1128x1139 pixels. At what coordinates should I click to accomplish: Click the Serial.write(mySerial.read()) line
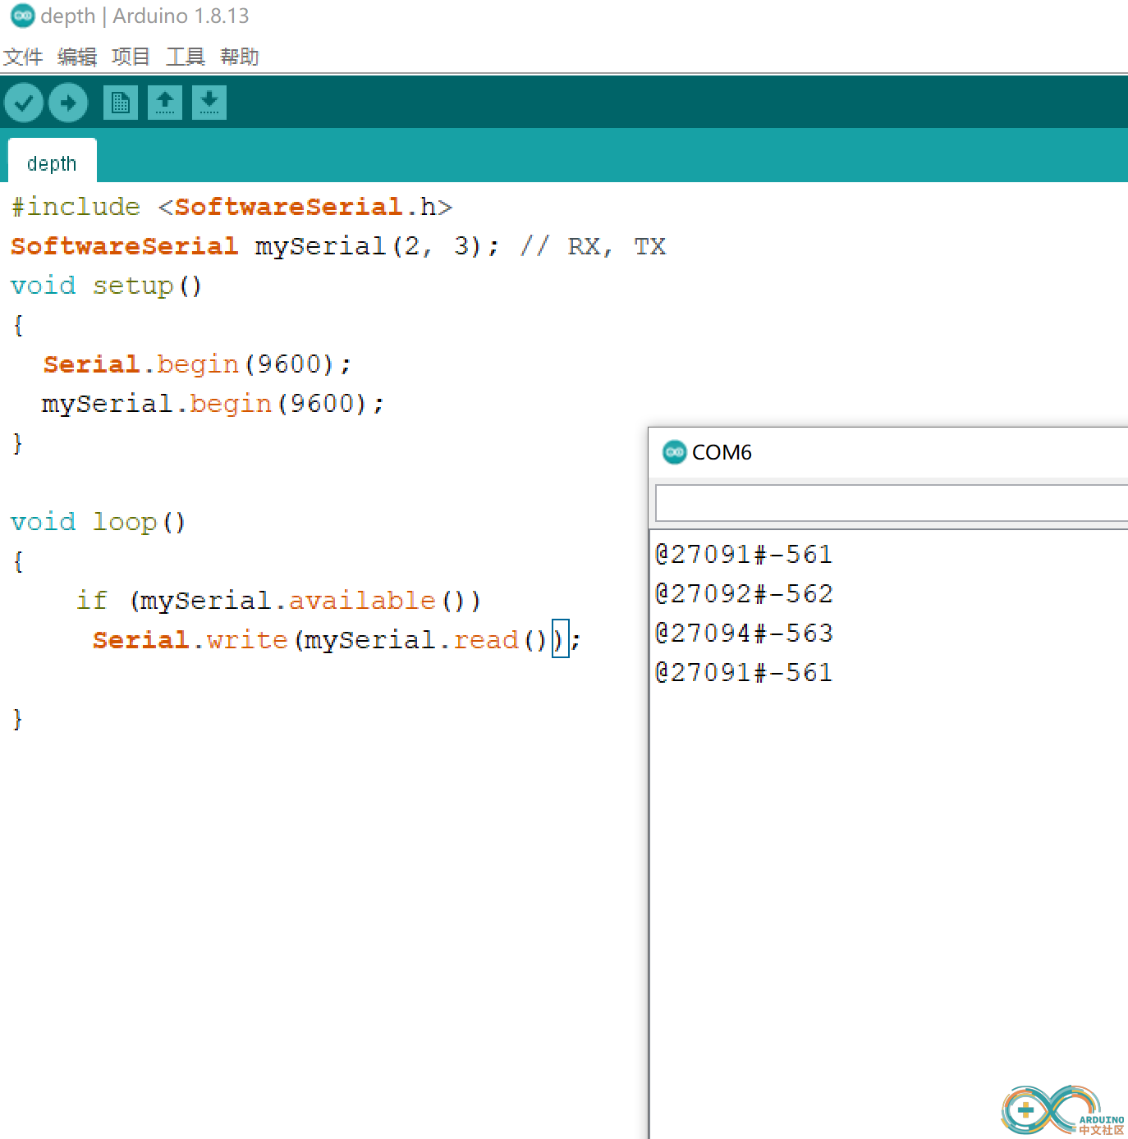[337, 640]
